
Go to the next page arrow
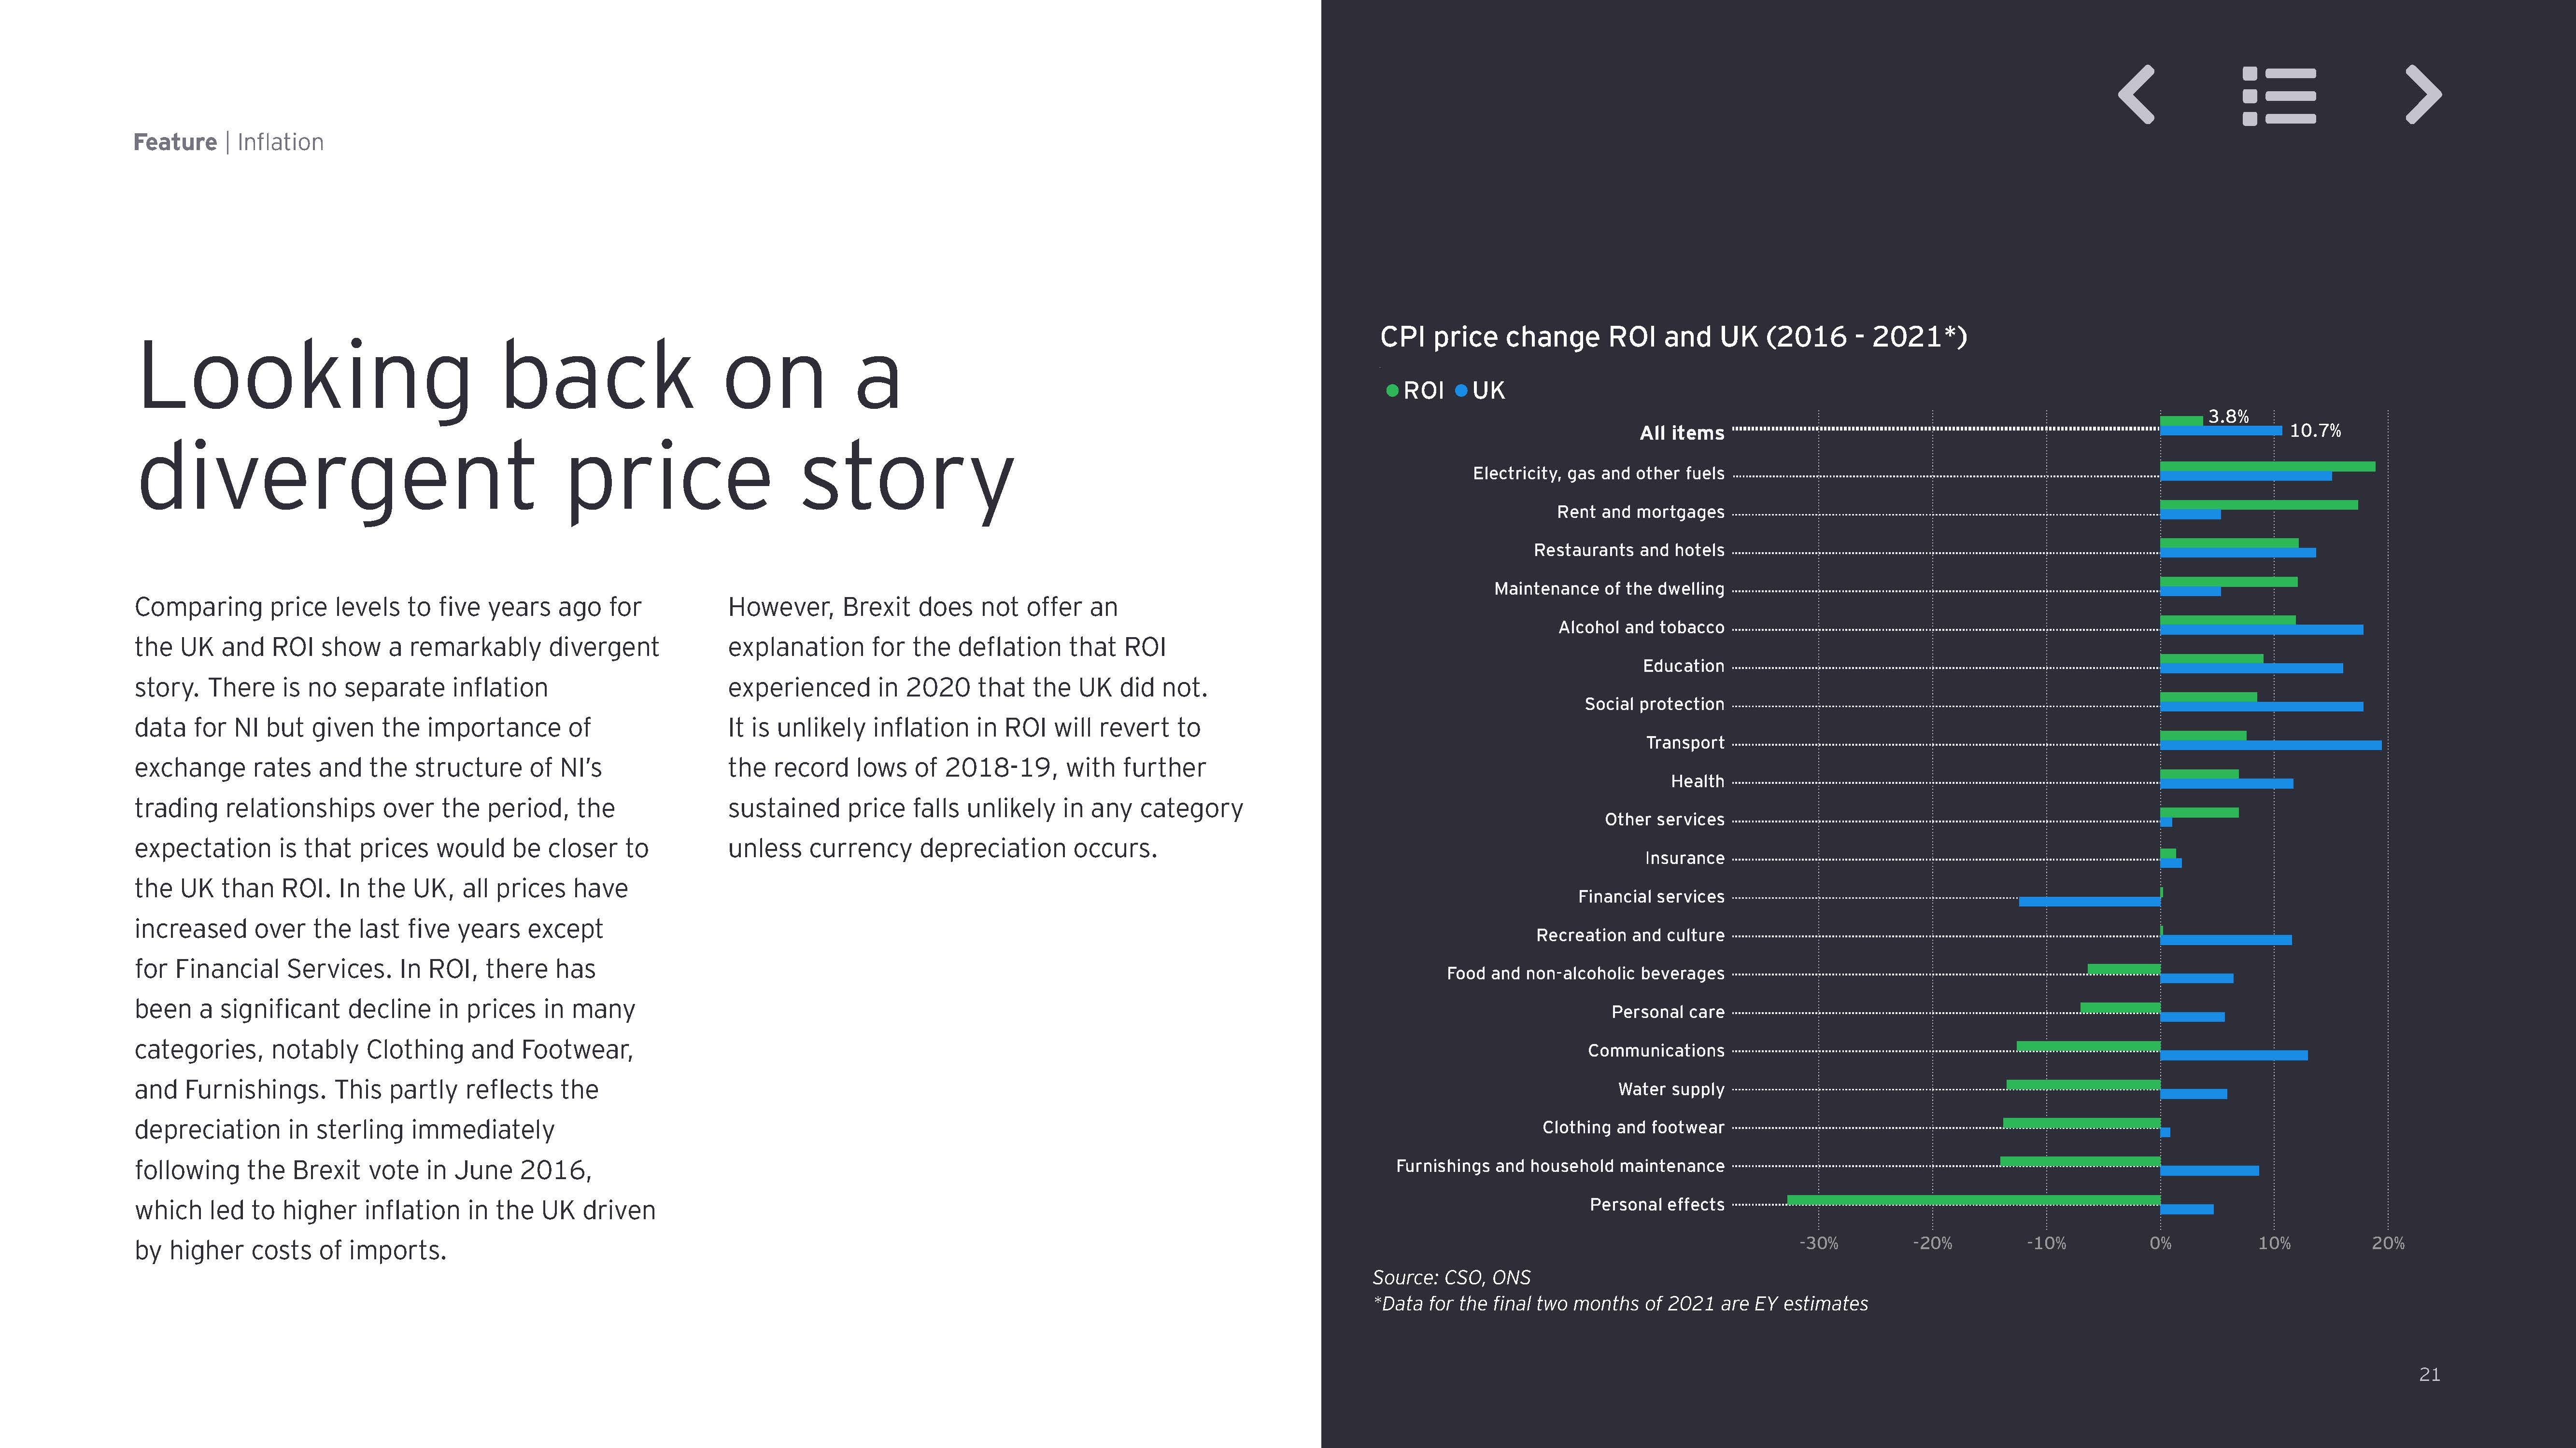(2423, 96)
